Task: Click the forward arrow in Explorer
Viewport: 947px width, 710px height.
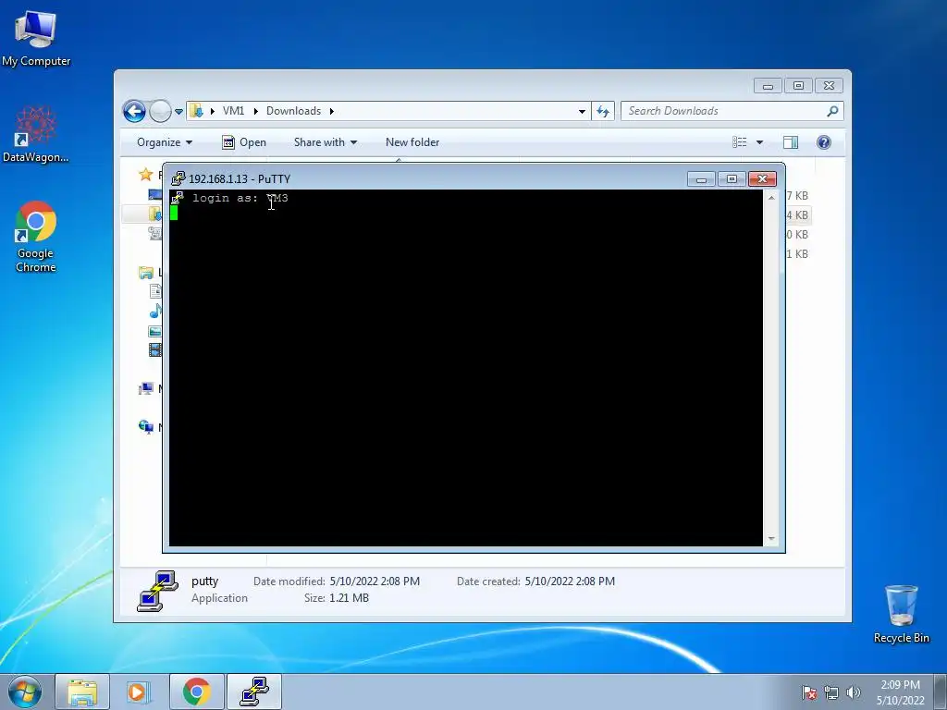Action: [x=160, y=111]
